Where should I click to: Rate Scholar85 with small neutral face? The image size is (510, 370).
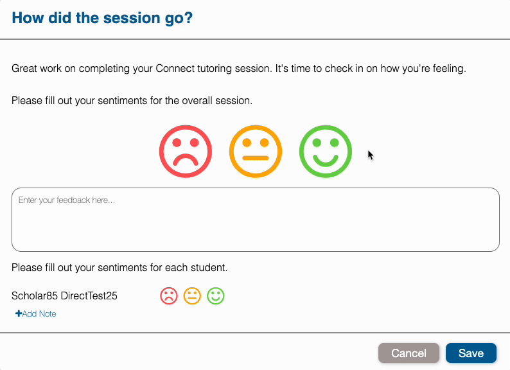pyautogui.click(x=192, y=296)
